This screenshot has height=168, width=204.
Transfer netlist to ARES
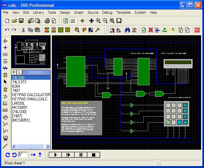(x=197, y=30)
